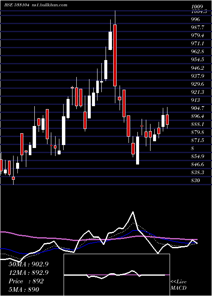Viewport: 212px width, 296px height.
Task: Select the 937.9 price axis label
Action: [x=198, y=76]
